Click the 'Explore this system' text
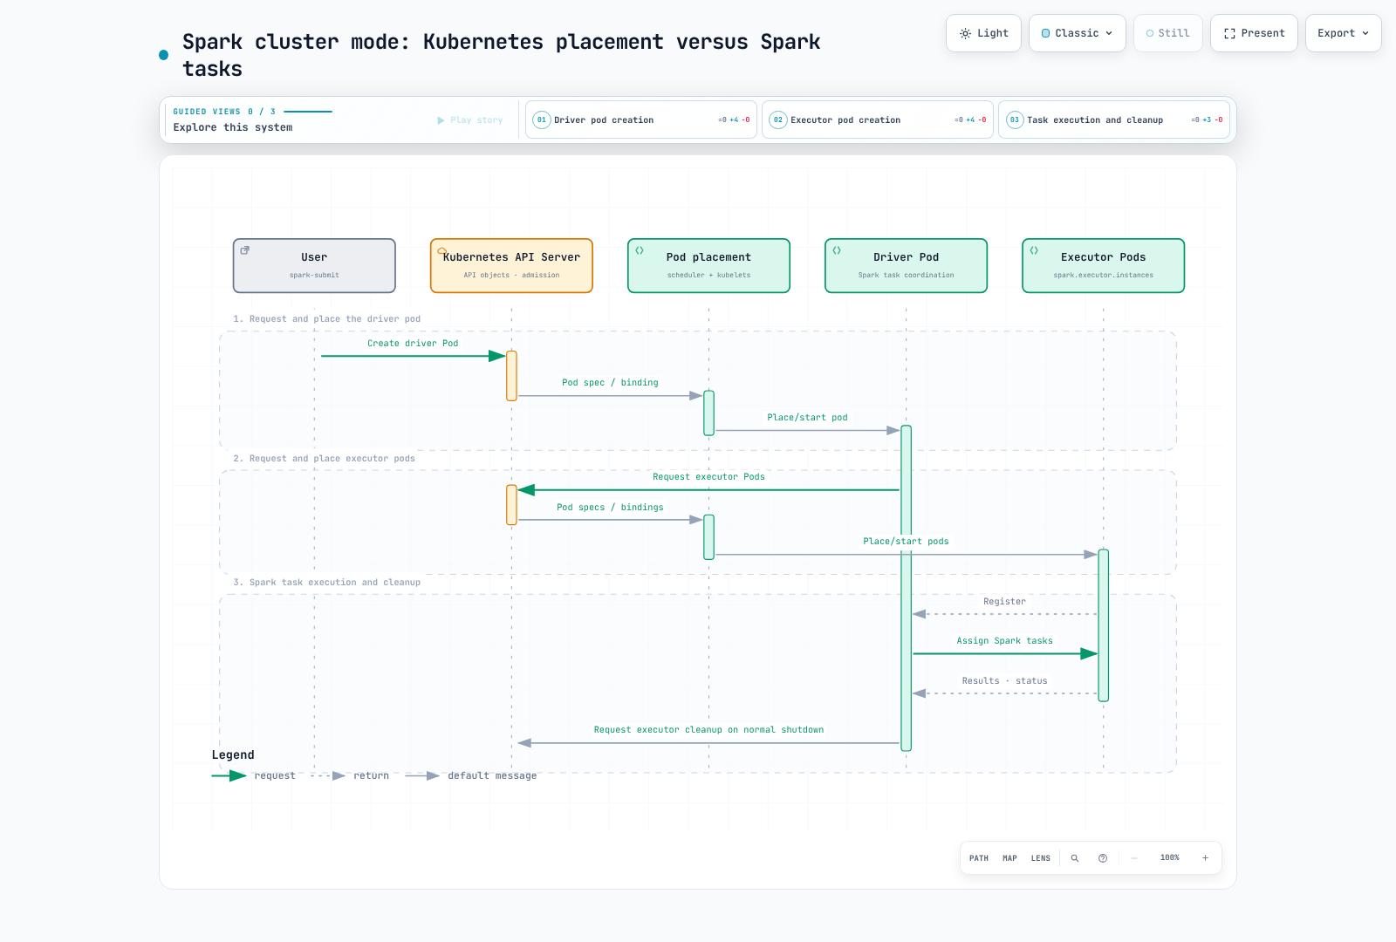Viewport: 1396px width, 942px height. [233, 127]
